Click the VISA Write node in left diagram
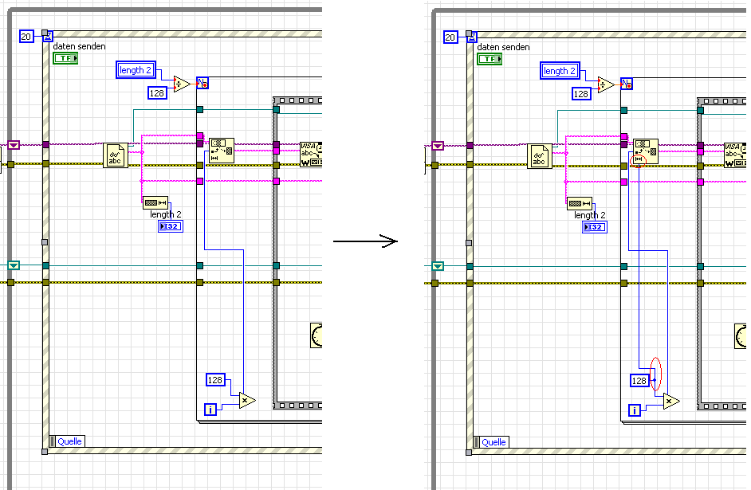 click(311, 154)
